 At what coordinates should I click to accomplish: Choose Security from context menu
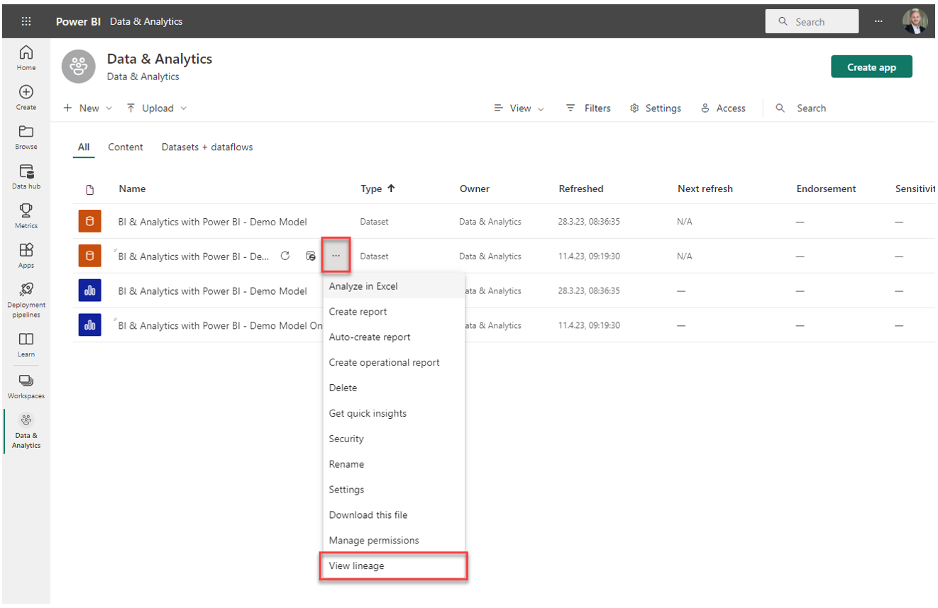pos(394,439)
